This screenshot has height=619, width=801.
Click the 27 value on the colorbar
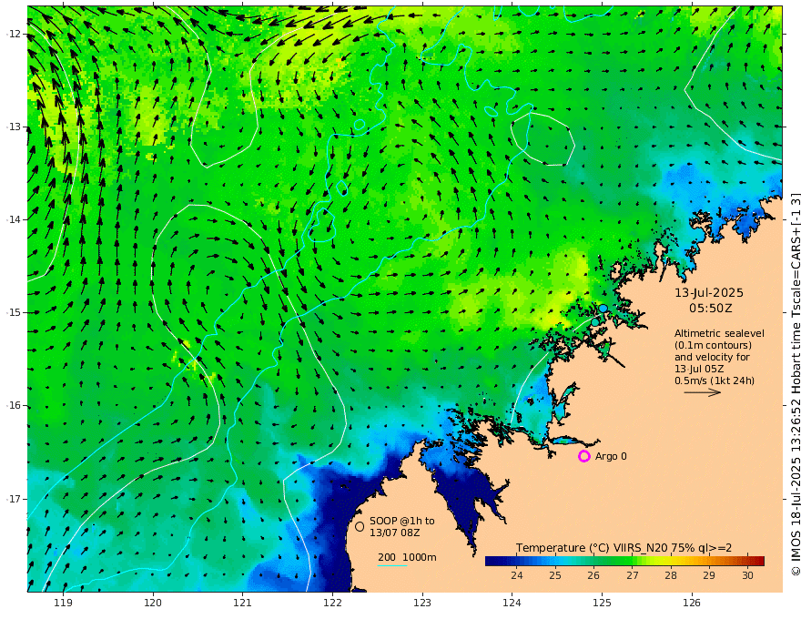(633, 575)
